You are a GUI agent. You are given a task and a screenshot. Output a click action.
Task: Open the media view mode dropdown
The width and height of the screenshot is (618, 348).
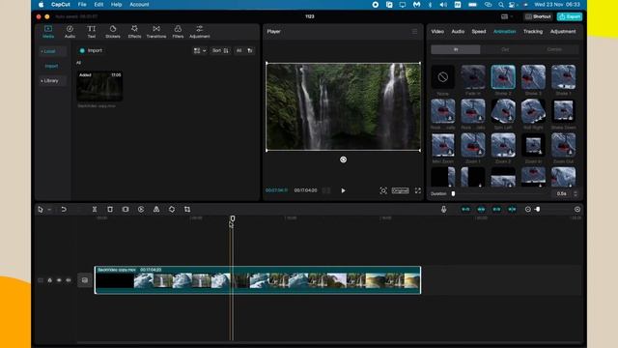(200, 50)
